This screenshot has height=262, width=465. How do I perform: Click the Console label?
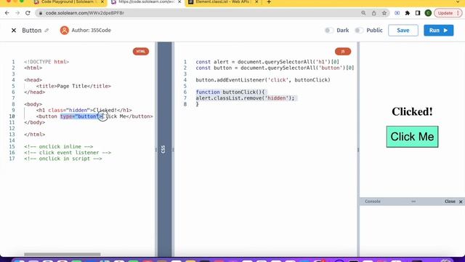coord(373,202)
